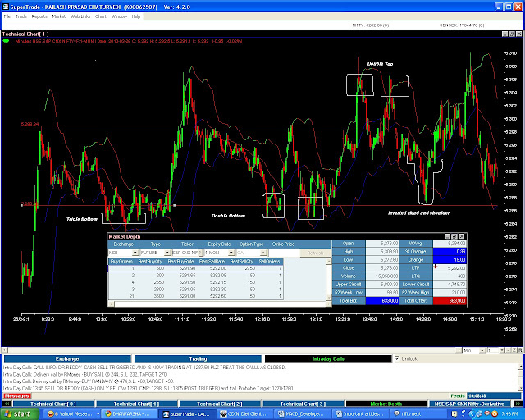
Task: Click Market Depth horizontal scrollbar left arrow
Action: (112, 304)
